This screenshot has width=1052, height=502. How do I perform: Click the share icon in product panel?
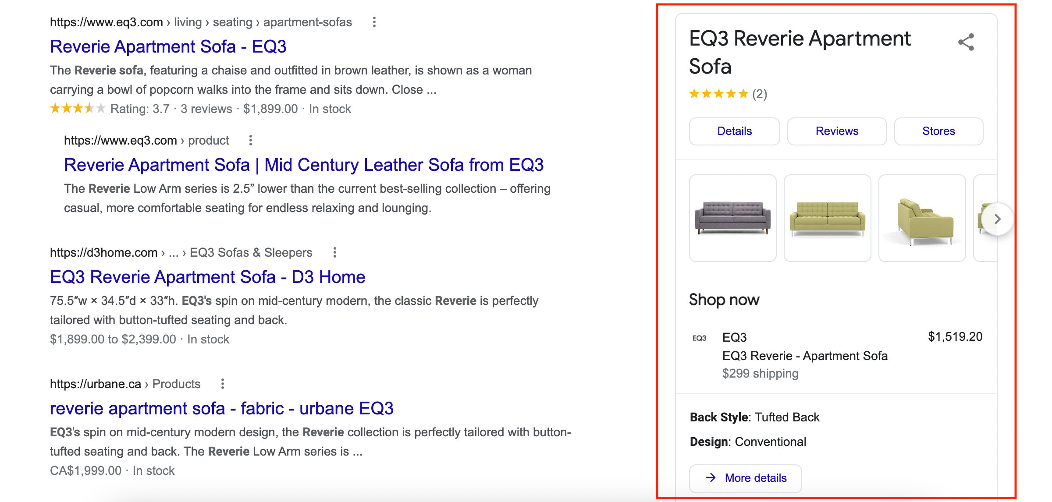point(966,42)
